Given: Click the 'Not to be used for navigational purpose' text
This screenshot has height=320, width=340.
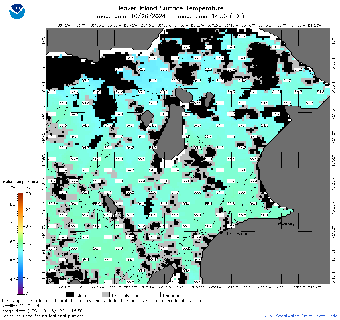Looking at the screenshot, I should tap(42, 316).
